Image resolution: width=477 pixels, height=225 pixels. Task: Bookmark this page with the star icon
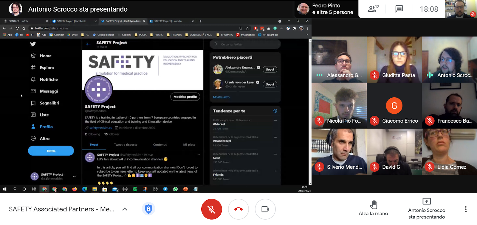click(247, 28)
